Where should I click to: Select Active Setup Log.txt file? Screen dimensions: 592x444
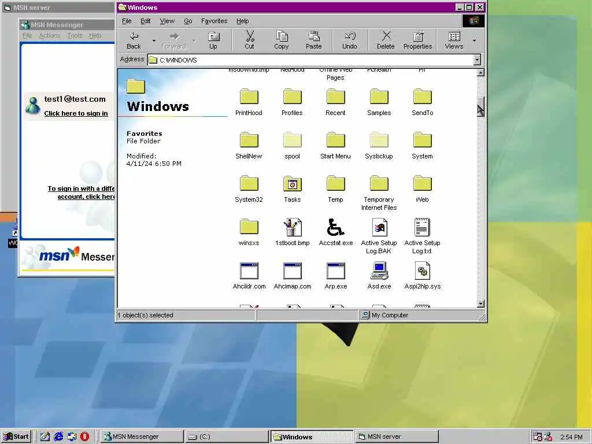[x=422, y=236]
